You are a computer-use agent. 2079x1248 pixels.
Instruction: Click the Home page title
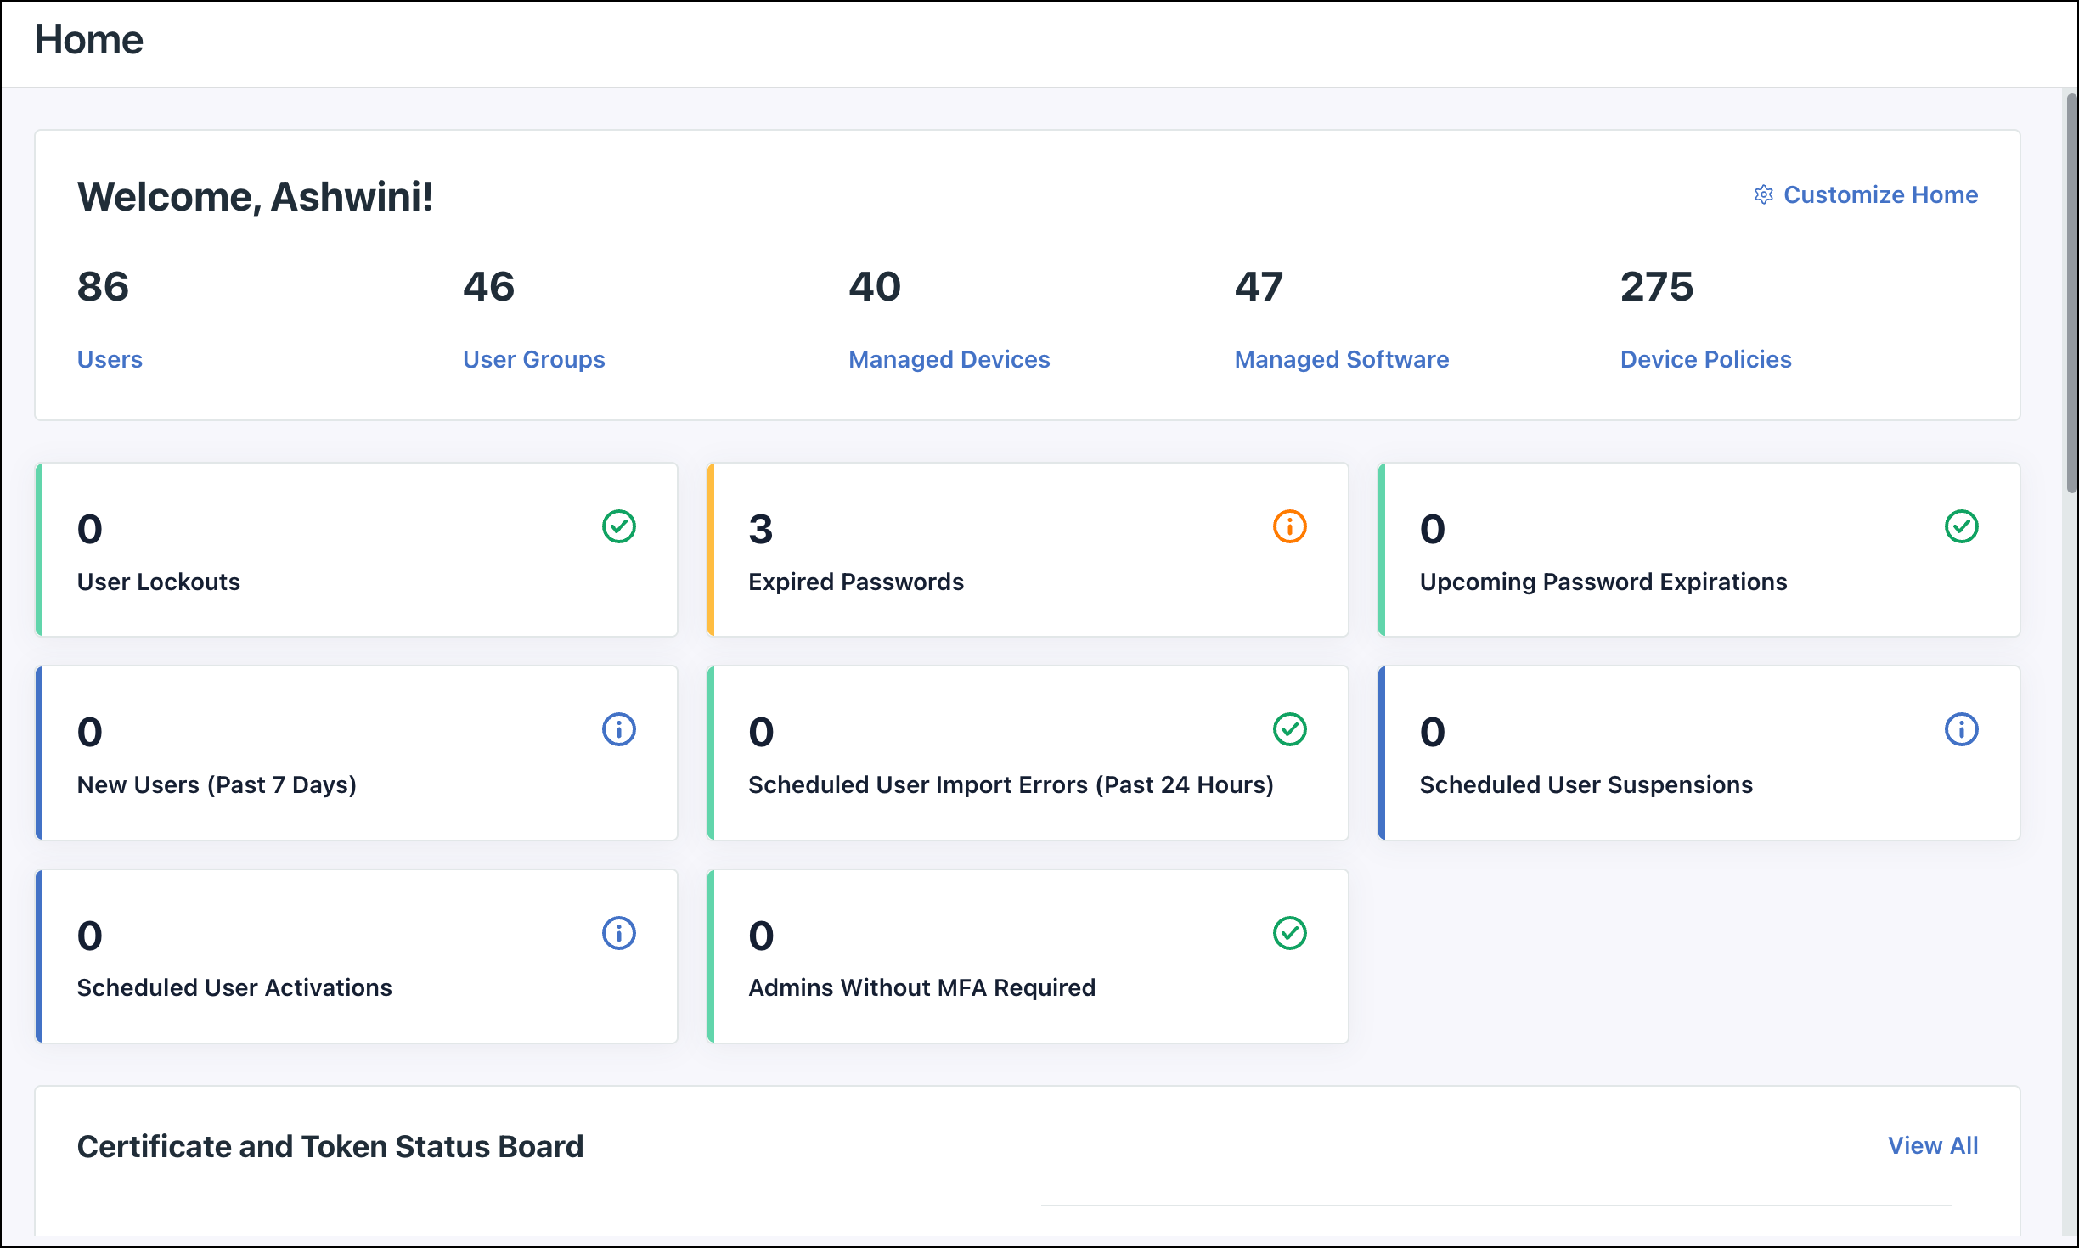point(89,38)
